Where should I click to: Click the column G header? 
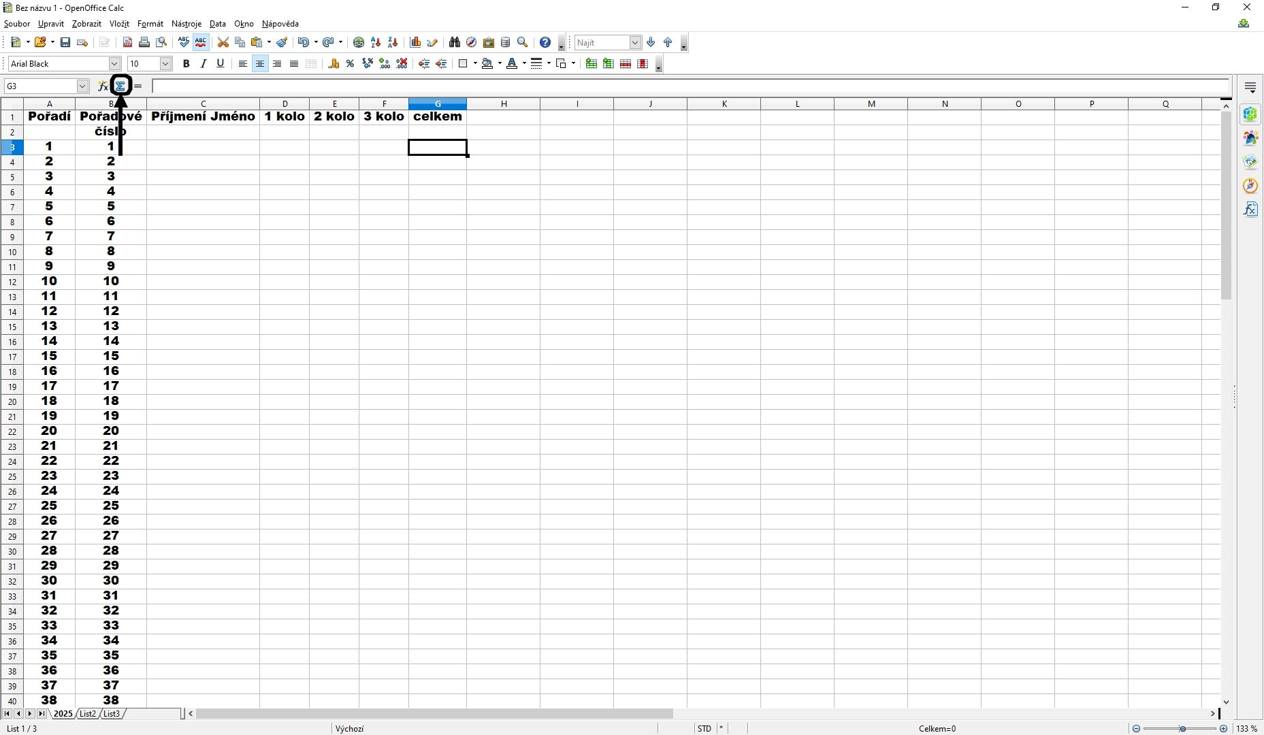pos(438,103)
